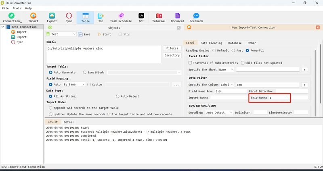
Task: Collapse the Test Connection tree node
Action: tap(3, 27)
